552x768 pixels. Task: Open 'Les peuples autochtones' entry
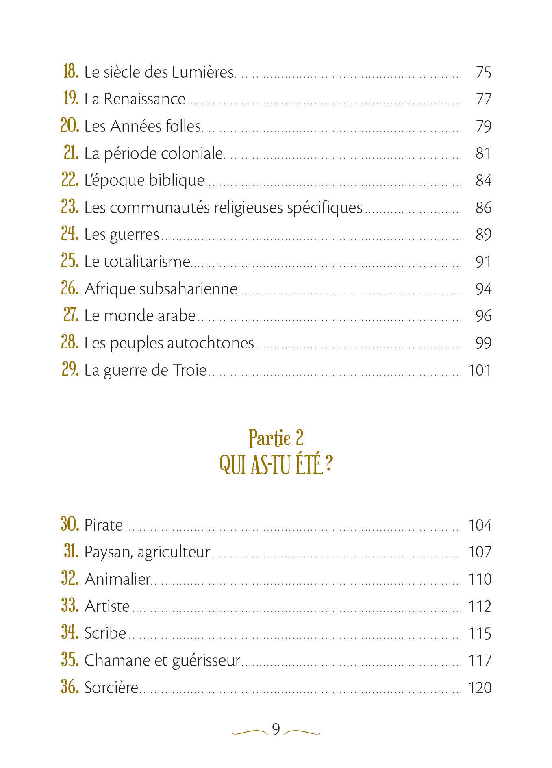(169, 343)
